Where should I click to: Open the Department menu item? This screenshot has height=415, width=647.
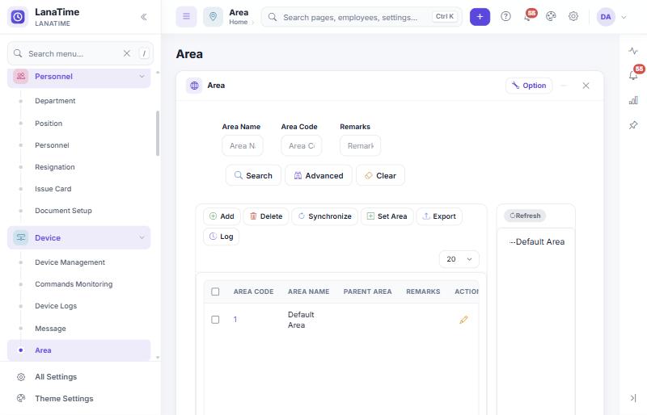click(55, 101)
